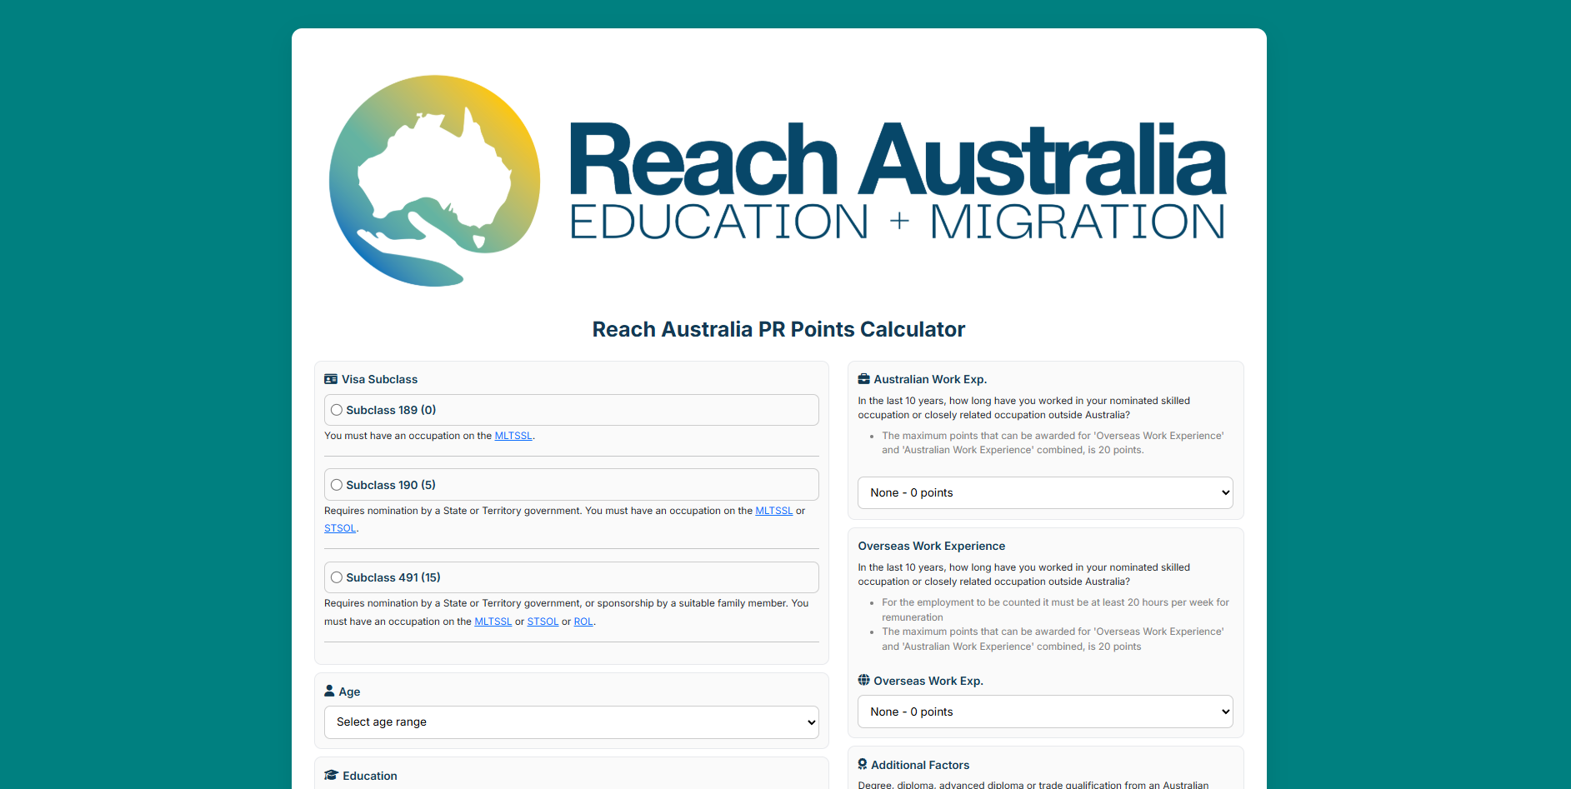Select the Subclass 190 (5) radio button
The image size is (1571, 789).
coord(337,485)
